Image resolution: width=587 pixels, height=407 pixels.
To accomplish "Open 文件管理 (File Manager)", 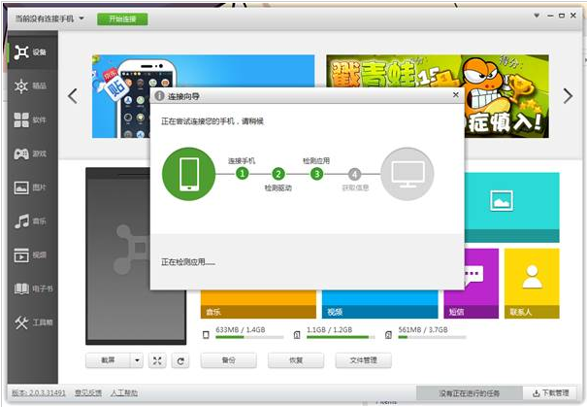I will click(x=363, y=360).
